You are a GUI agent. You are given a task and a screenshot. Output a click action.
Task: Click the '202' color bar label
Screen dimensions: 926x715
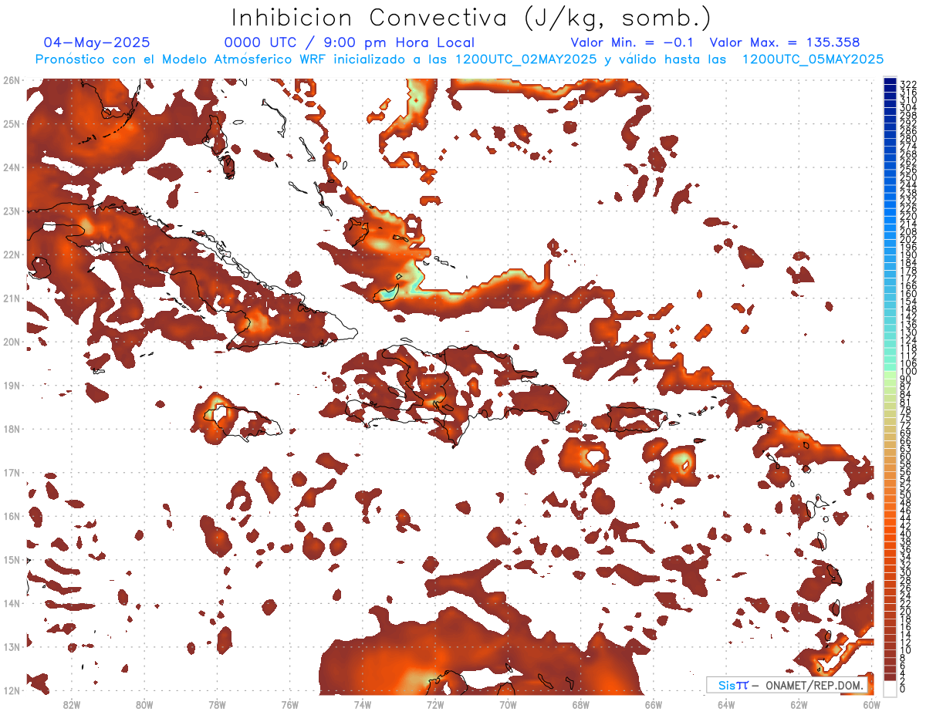(908, 239)
